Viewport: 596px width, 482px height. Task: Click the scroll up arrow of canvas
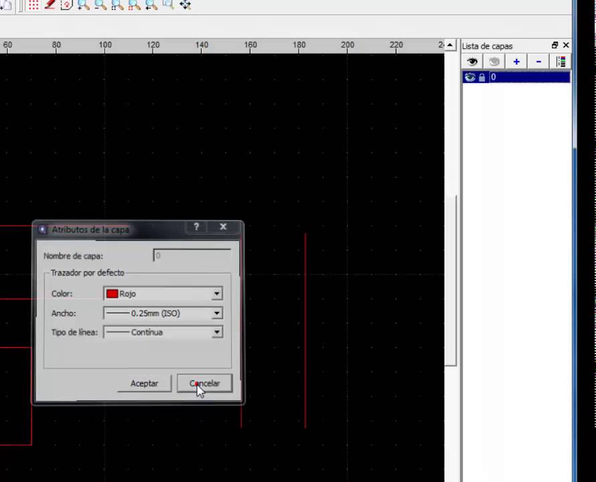pyautogui.click(x=449, y=46)
